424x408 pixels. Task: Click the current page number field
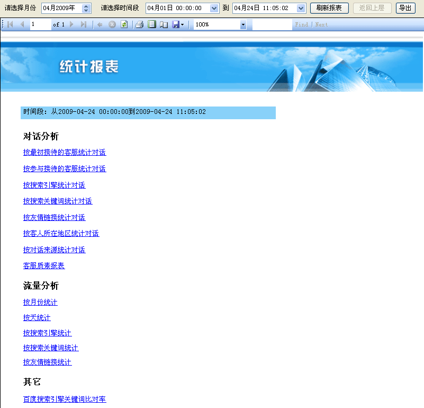(x=40, y=25)
